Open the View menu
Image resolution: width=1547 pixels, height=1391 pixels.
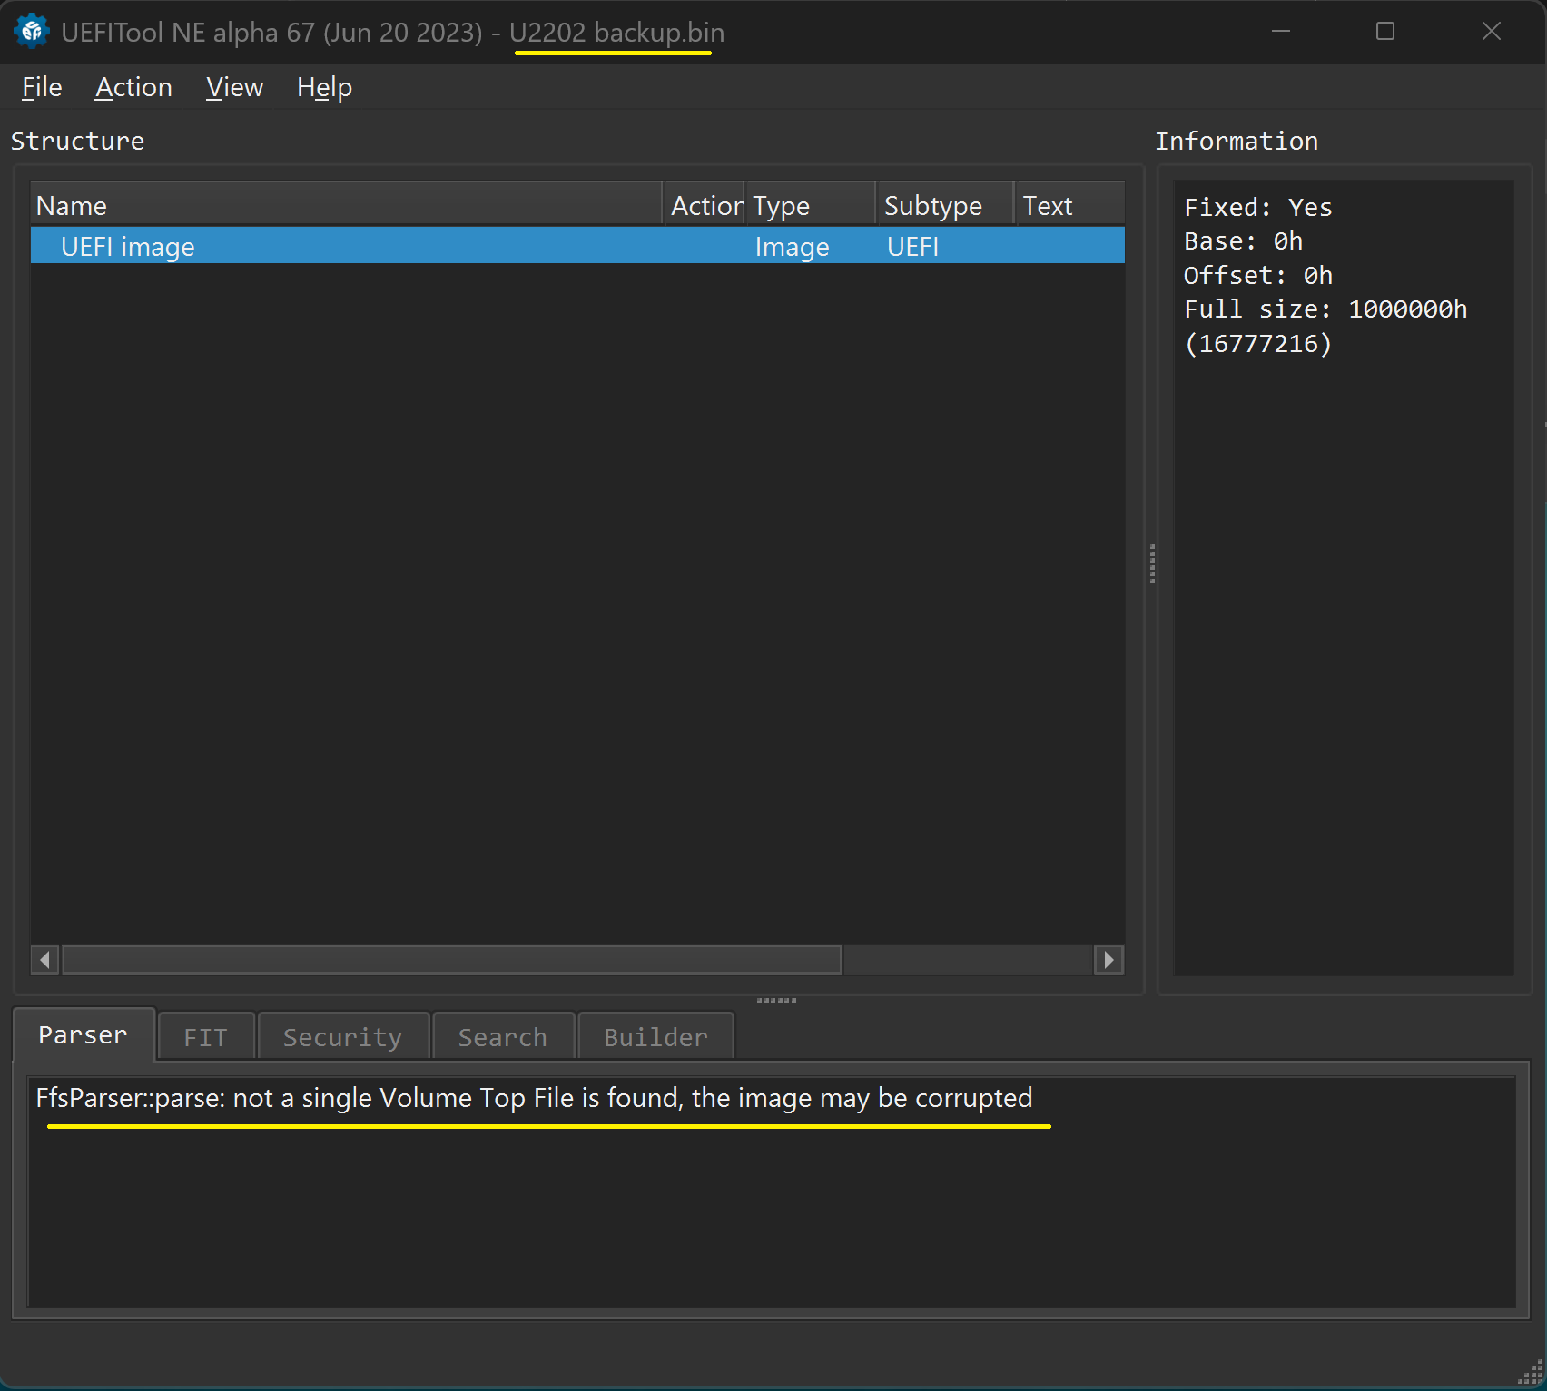point(234,87)
